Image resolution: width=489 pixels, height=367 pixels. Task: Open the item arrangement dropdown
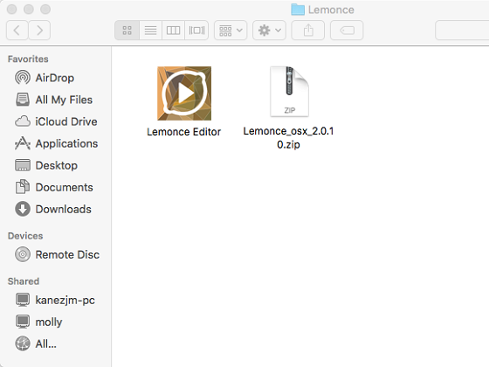click(x=231, y=31)
